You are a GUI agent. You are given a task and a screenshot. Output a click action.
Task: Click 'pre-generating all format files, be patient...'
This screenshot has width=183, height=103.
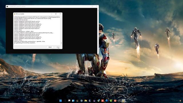[25, 43]
